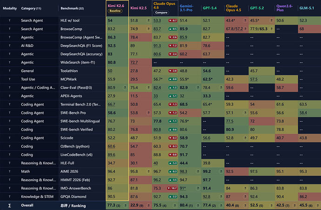Click the Baseline badge under Kimi K2.6

click(x=115, y=11)
